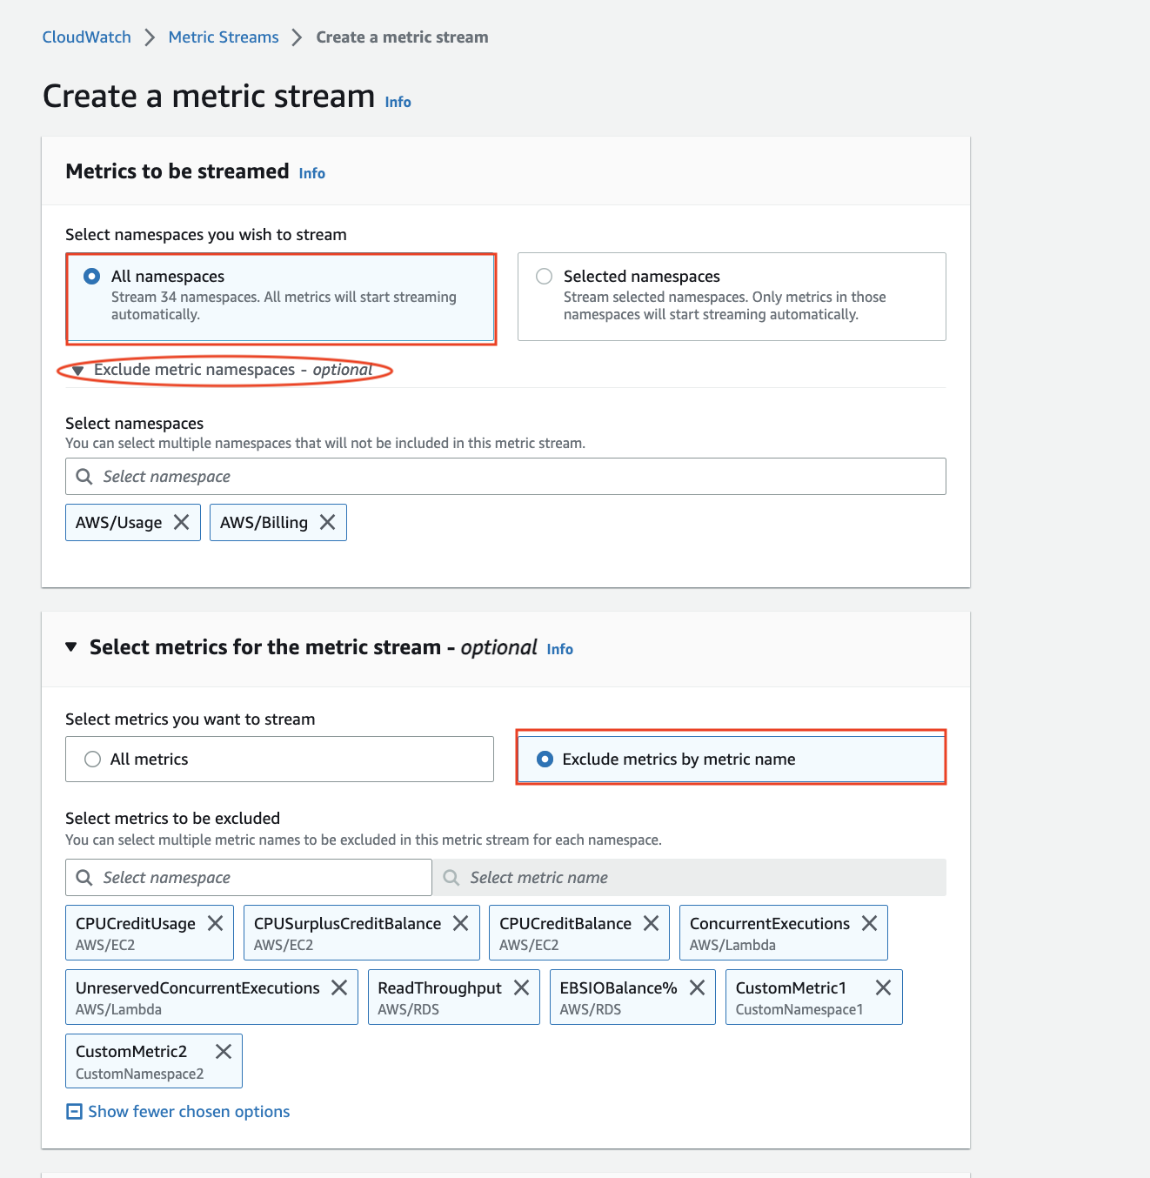Remove CPUCreditUsage from excluded metrics
1150x1178 pixels.
tap(216, 923)
